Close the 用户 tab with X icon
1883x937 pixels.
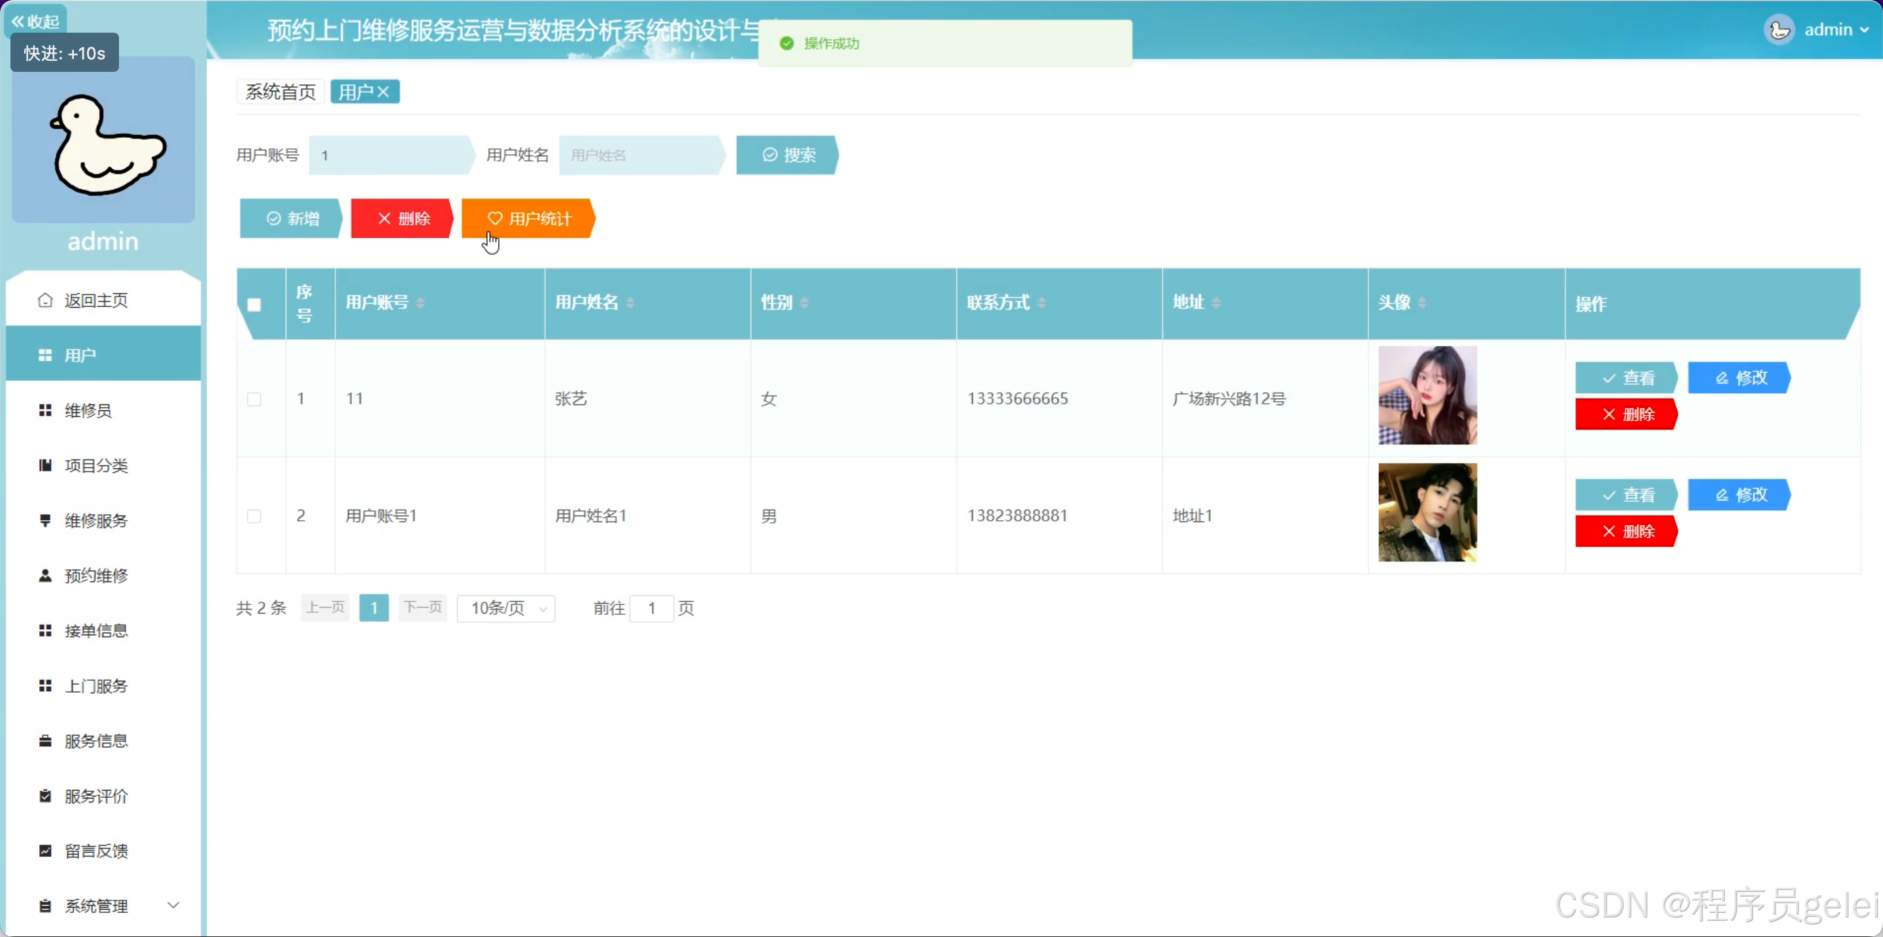click(384, 92)
